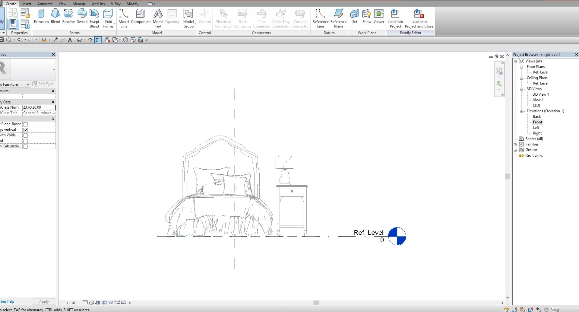This screenshot has width=579, height=312.
Task: Activate the Model Line tool
Action: (124, 18)
